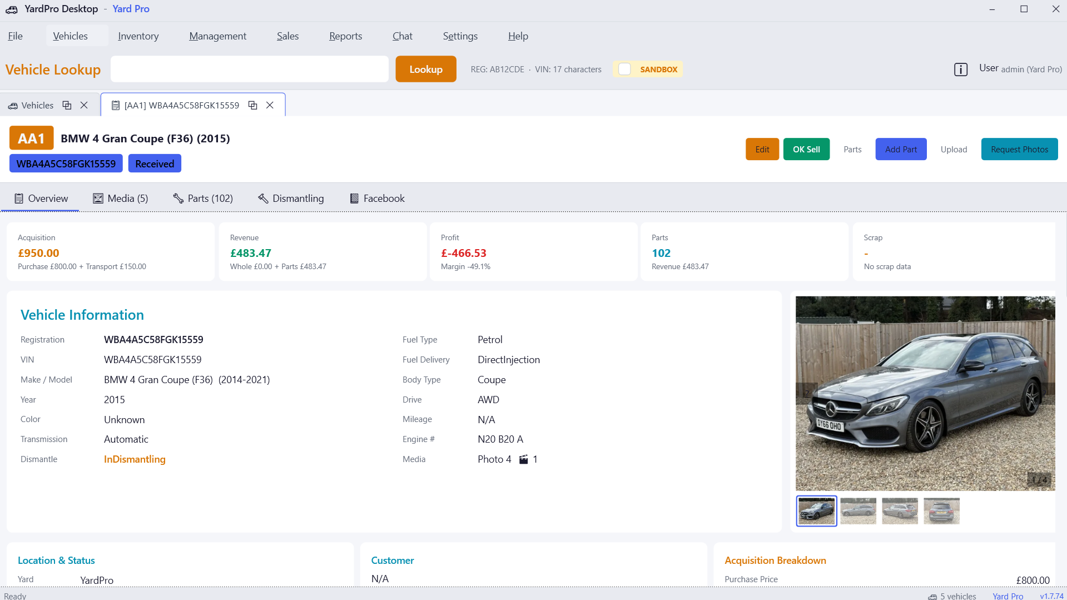Click the OK Sell button
The width and height of the screenshot is (1067, 600).
click(806, 149)
